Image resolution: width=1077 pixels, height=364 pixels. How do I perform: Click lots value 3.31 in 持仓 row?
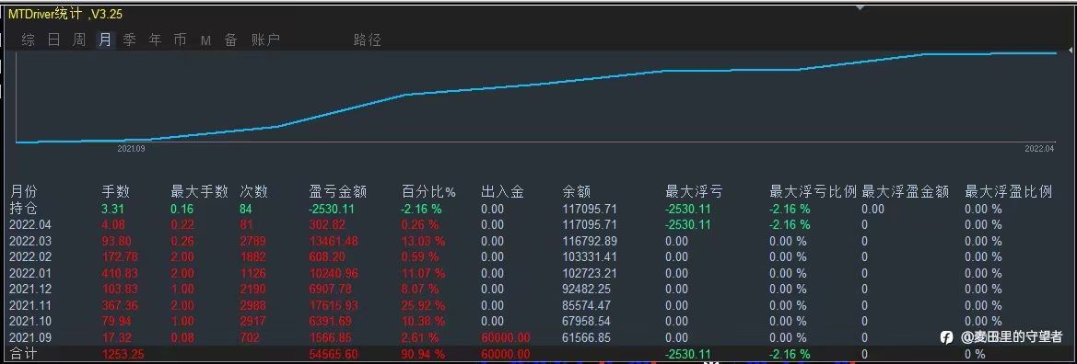click(x=112, y=209)
